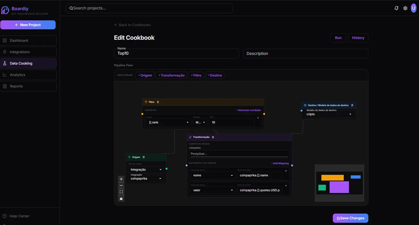Open the user avatar menu
This screenshot has height=225, width=419.
click(x=414, y=8)
